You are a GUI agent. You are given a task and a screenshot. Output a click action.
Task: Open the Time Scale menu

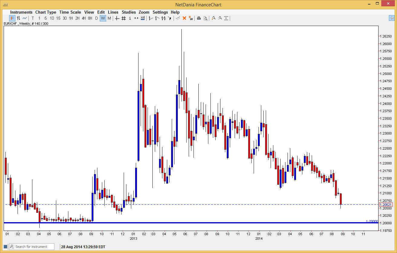click(x=70, y=12)
